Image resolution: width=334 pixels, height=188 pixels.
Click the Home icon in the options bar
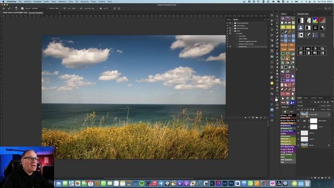point(4,8)
